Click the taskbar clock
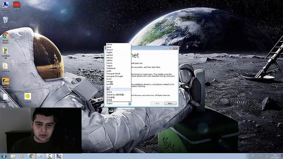 [275, 156]
